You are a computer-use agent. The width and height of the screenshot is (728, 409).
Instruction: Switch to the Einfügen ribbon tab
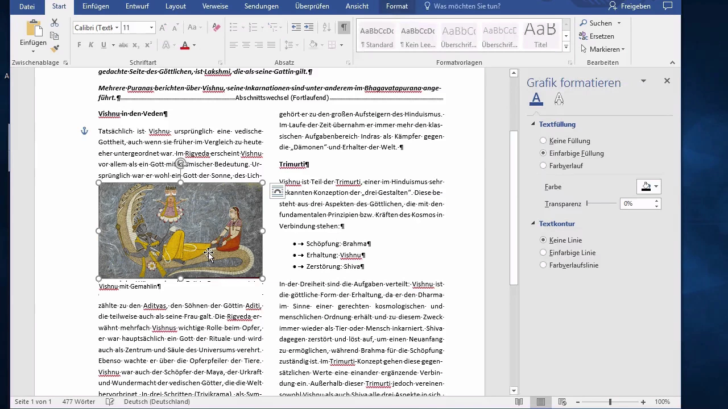(96, 6)
